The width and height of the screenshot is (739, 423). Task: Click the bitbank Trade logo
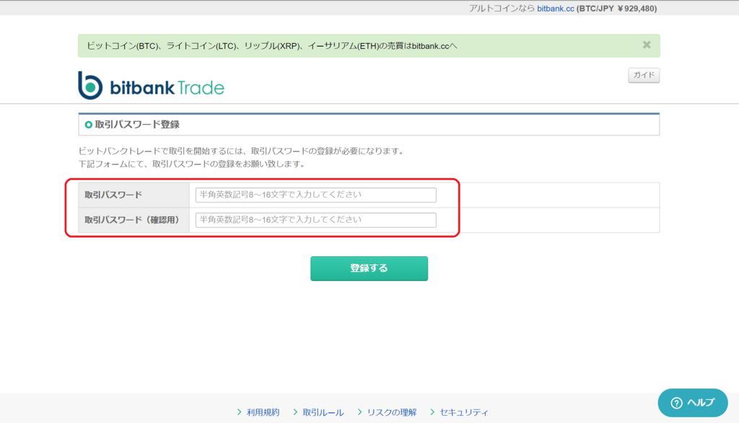tap(152, 86)
